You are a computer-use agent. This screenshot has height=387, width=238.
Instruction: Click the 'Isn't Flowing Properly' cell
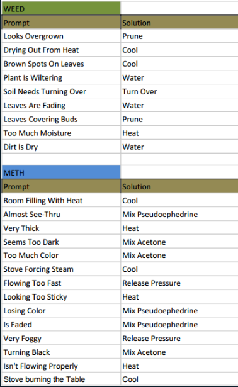point(61,366)
